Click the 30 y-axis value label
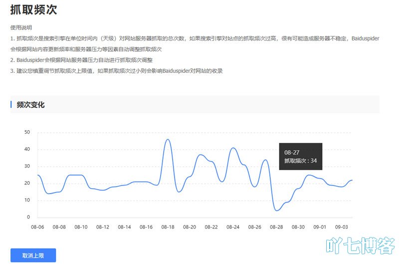Screen dimensions: 399x266 pyautogui.click(x=27, y=166)
